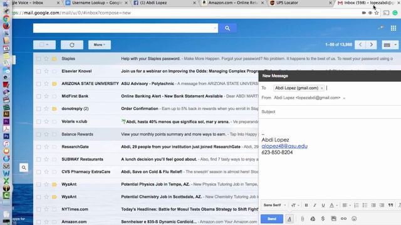The image size is (401, 225).
Task: Open the NYTimes.com Today's Headlines email
Action: (x=146, y=209)
